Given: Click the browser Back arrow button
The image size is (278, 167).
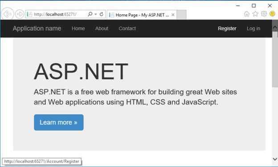Looking at the screenshot, I should click(x=8, y=14).
